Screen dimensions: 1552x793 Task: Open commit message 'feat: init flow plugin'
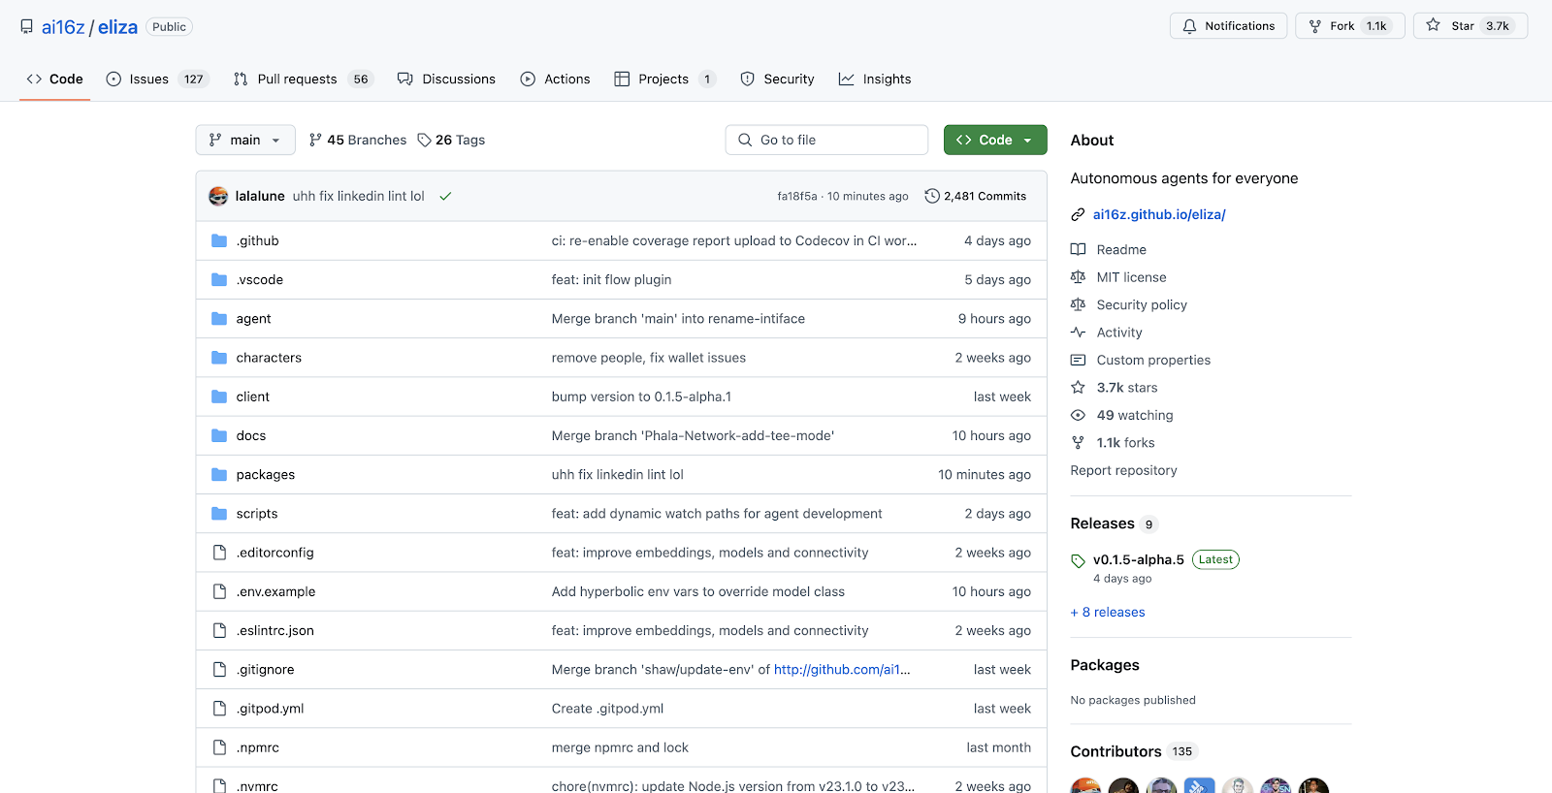[x=611, y=279]
